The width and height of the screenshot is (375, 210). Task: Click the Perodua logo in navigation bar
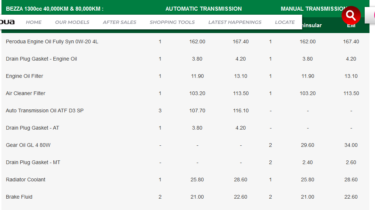tap(7, 22)
